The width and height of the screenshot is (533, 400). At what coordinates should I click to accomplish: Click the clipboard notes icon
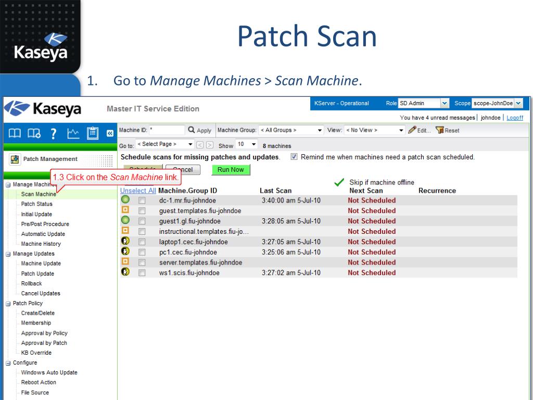pyautogui.click(x=93, y=133)
